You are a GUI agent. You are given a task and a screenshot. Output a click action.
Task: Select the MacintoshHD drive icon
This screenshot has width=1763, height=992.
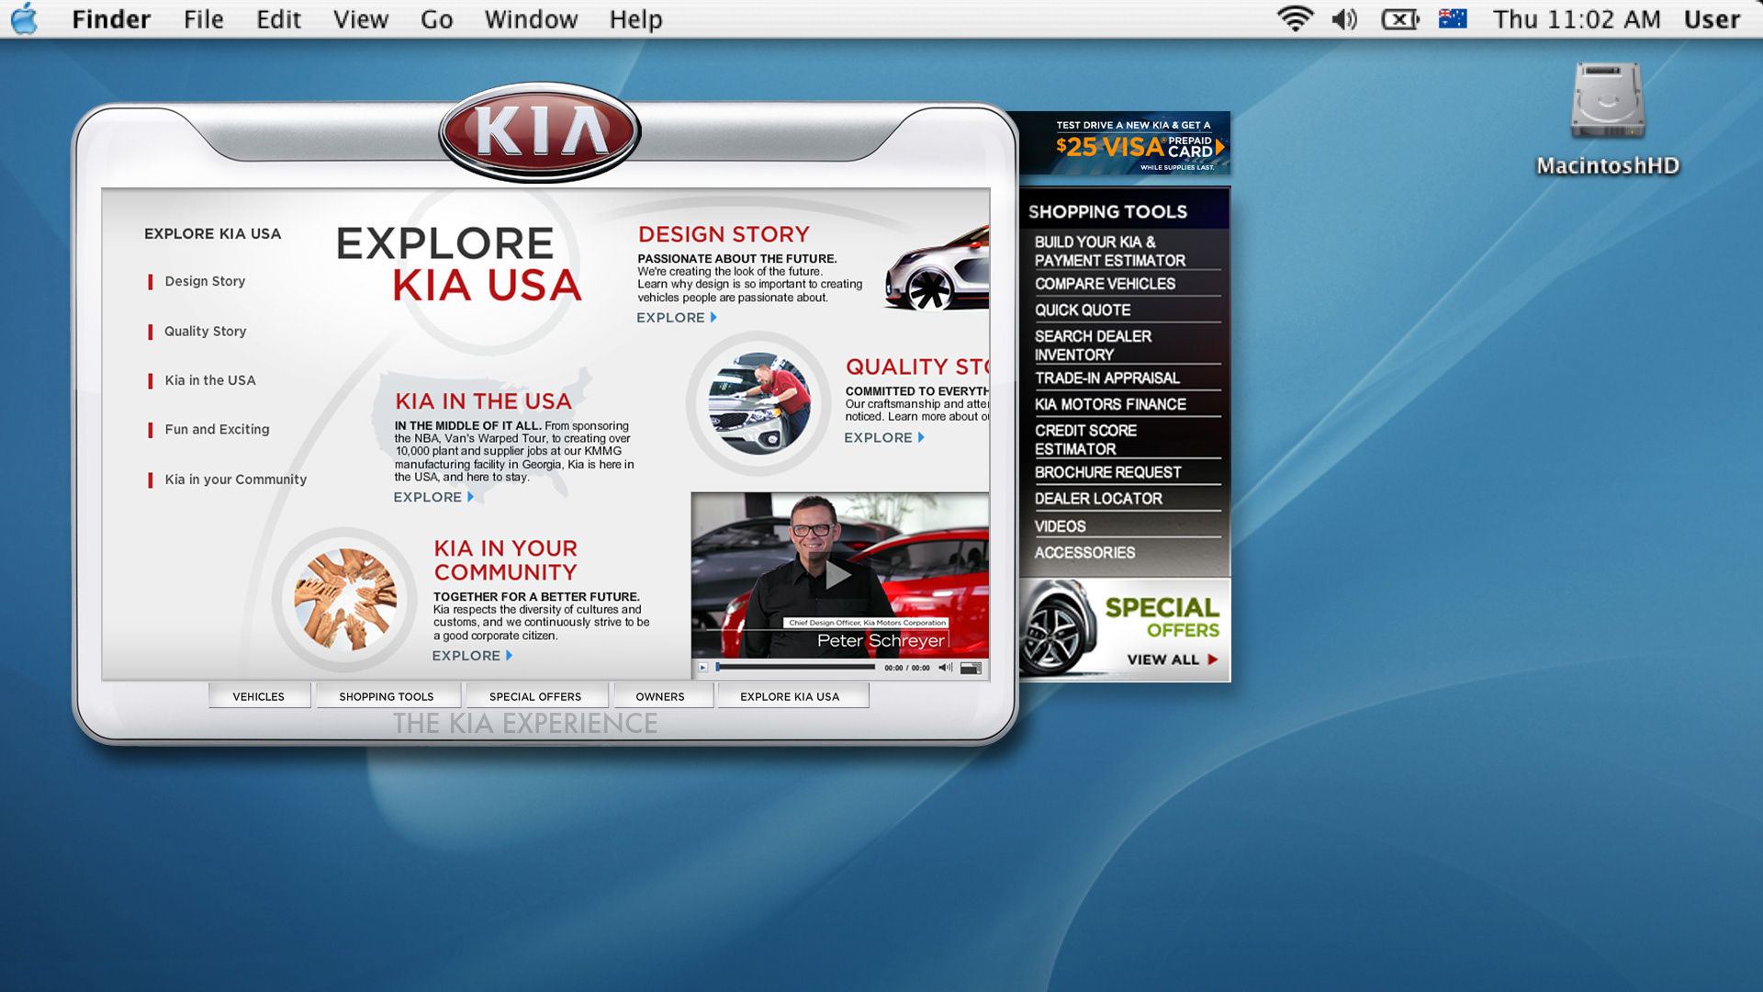point(1608,101)
